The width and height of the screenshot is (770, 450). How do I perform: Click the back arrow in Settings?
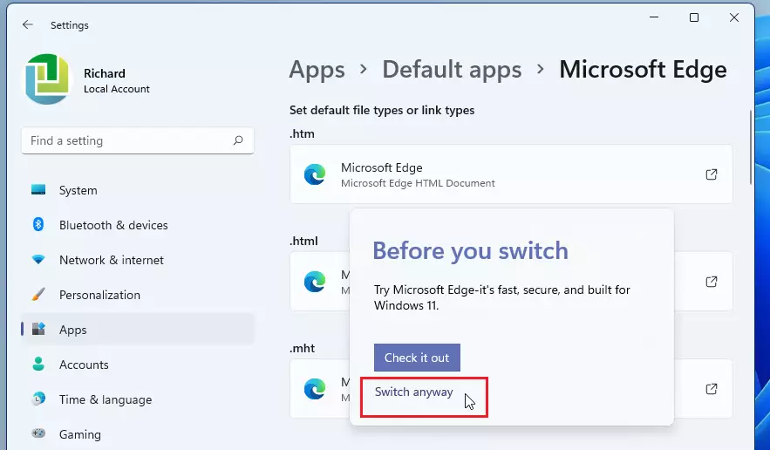pos(28,24)
